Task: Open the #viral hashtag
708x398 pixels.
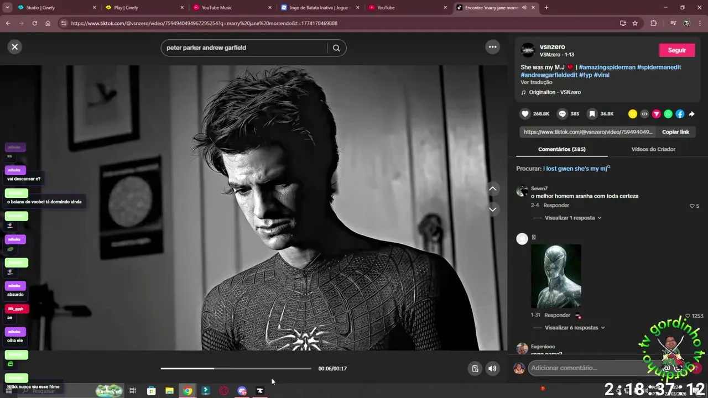Action: (601, 75)
